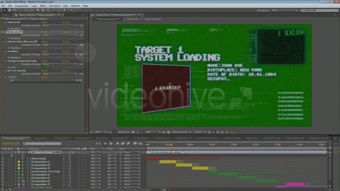The width and height of the screenshot is (340, 191).
Task: Hide the IntroComp layer eye
Action: click(2, 158)
